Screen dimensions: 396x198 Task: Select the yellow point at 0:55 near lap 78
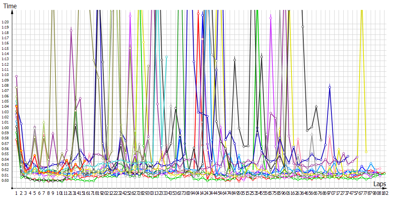(x=366, y=152)
